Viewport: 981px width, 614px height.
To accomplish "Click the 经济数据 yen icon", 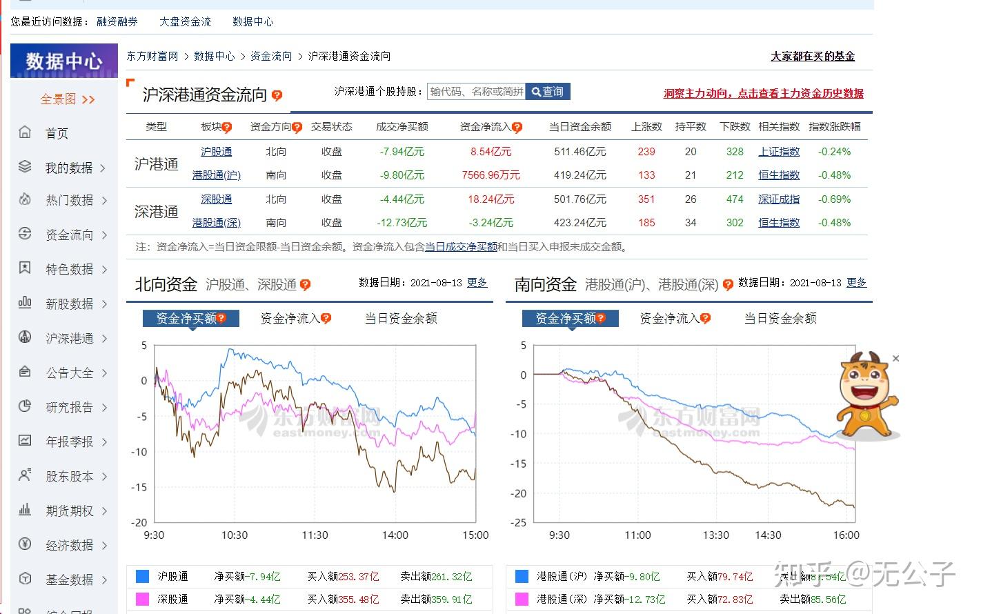I will pos(25,544).
